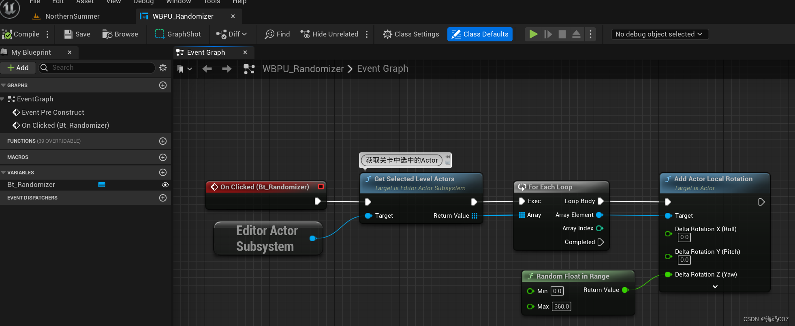795x326 pixels.
Task: Add a new graph with plus icon
Action: [163, 85]
